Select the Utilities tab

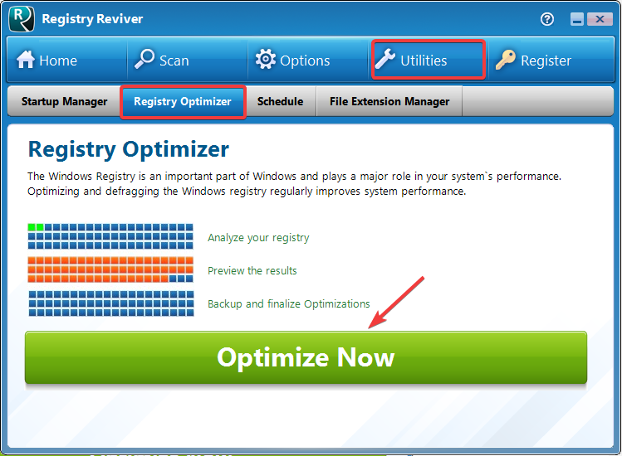pos(428,60)
